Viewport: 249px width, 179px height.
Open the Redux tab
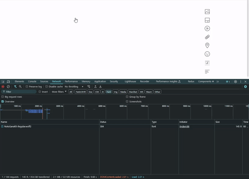(x=191, y=81)
